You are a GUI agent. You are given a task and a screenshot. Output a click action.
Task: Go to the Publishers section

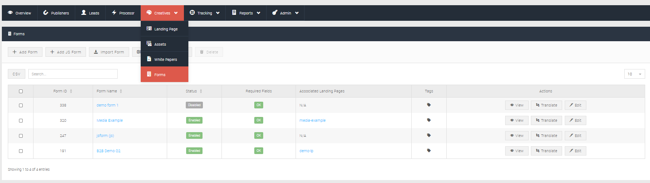pos(56,13)
